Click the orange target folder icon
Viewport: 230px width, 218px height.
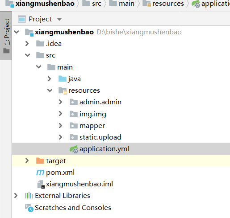(x=40, y=161)
